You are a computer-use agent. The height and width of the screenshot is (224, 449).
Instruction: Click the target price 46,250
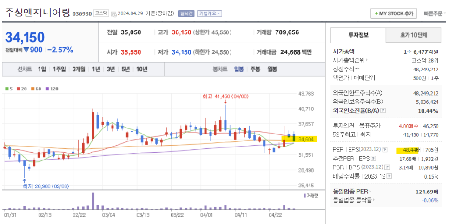pyautogui.click(x=431, y=126)
